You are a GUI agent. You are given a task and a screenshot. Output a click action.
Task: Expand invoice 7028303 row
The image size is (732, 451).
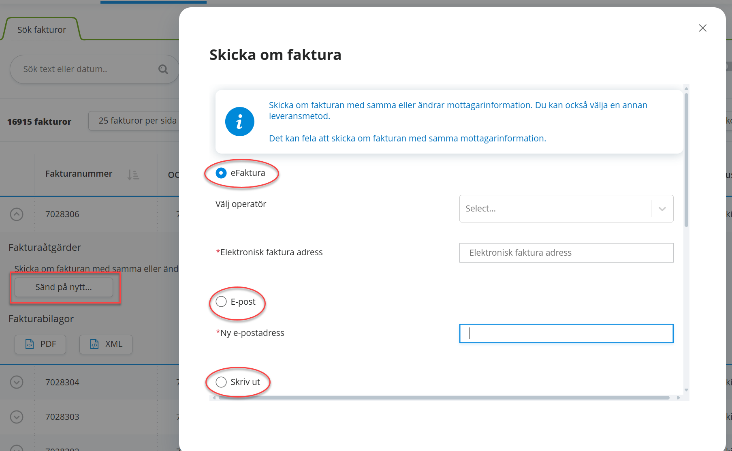17,417
